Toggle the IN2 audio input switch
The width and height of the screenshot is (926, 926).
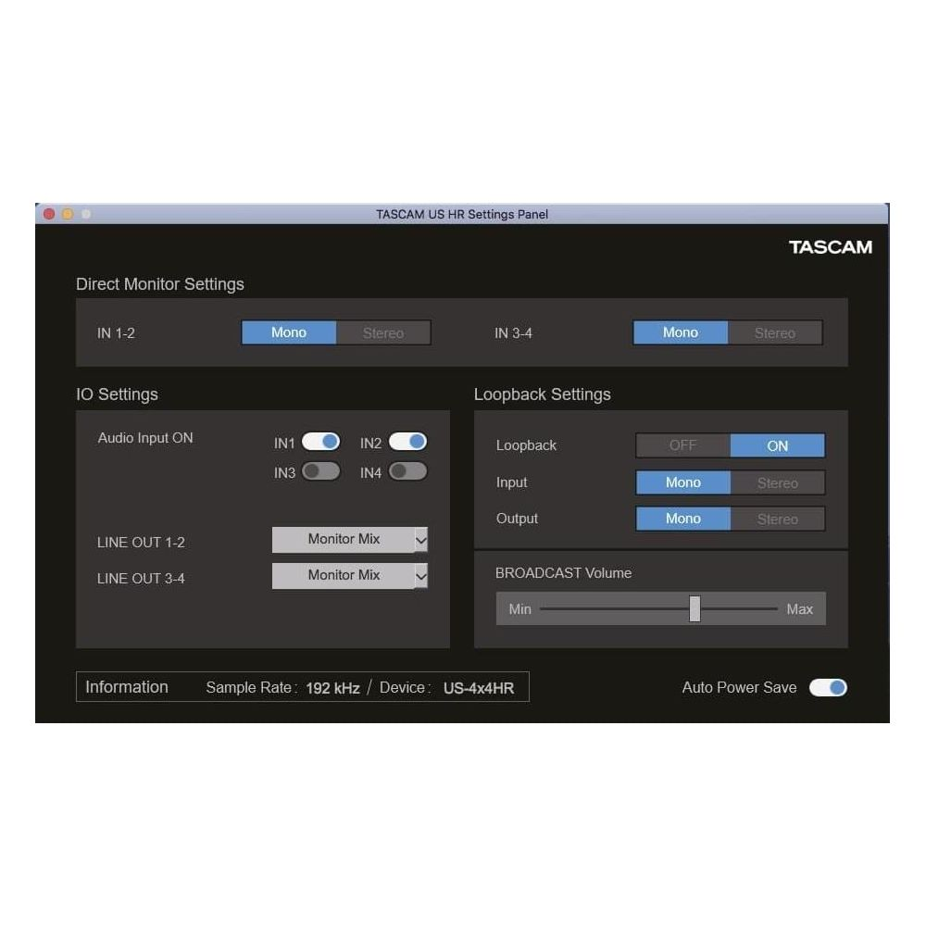point(408,442)
